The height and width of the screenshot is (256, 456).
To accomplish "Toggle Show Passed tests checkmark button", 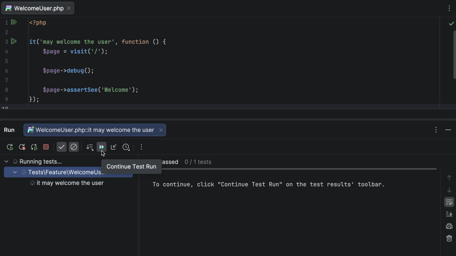I will click(61, 147).
